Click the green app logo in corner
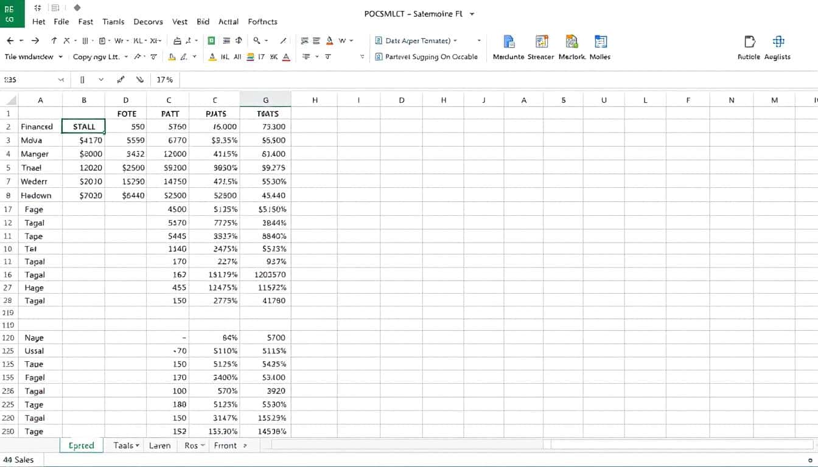The width and height of the screenshot is (818, 467). [12, 13]
